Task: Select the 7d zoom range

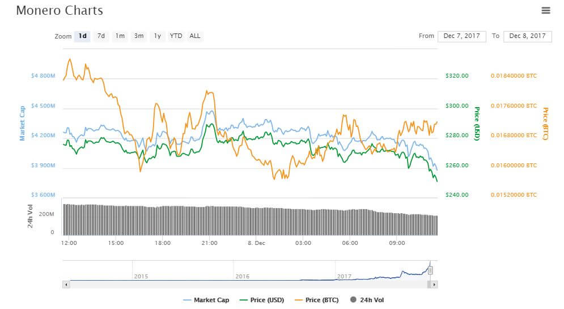Action: (101, 36)
